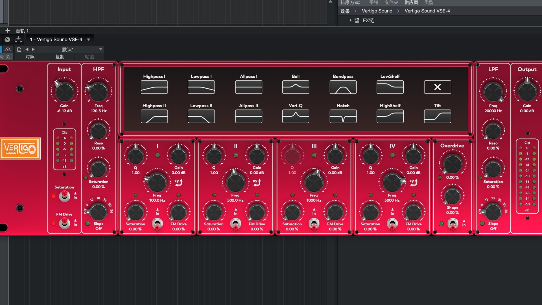Toggle the Input FM Drive In switch
Screen dimensions: 542x305
65,223
